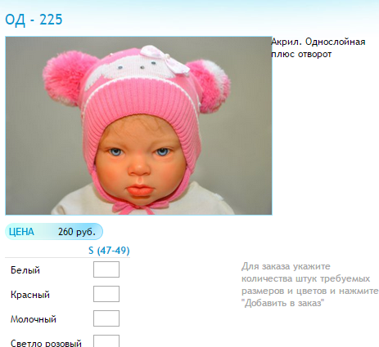
Task: Click the плюс отворот description line
Action: pyautogui.click(x=301, y=54)
